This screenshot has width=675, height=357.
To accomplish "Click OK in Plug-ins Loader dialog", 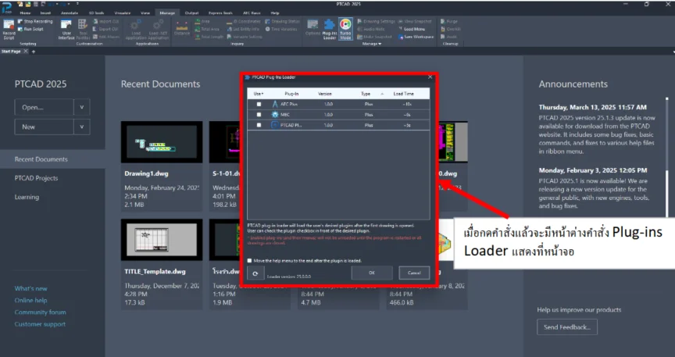I will (372, 273).
